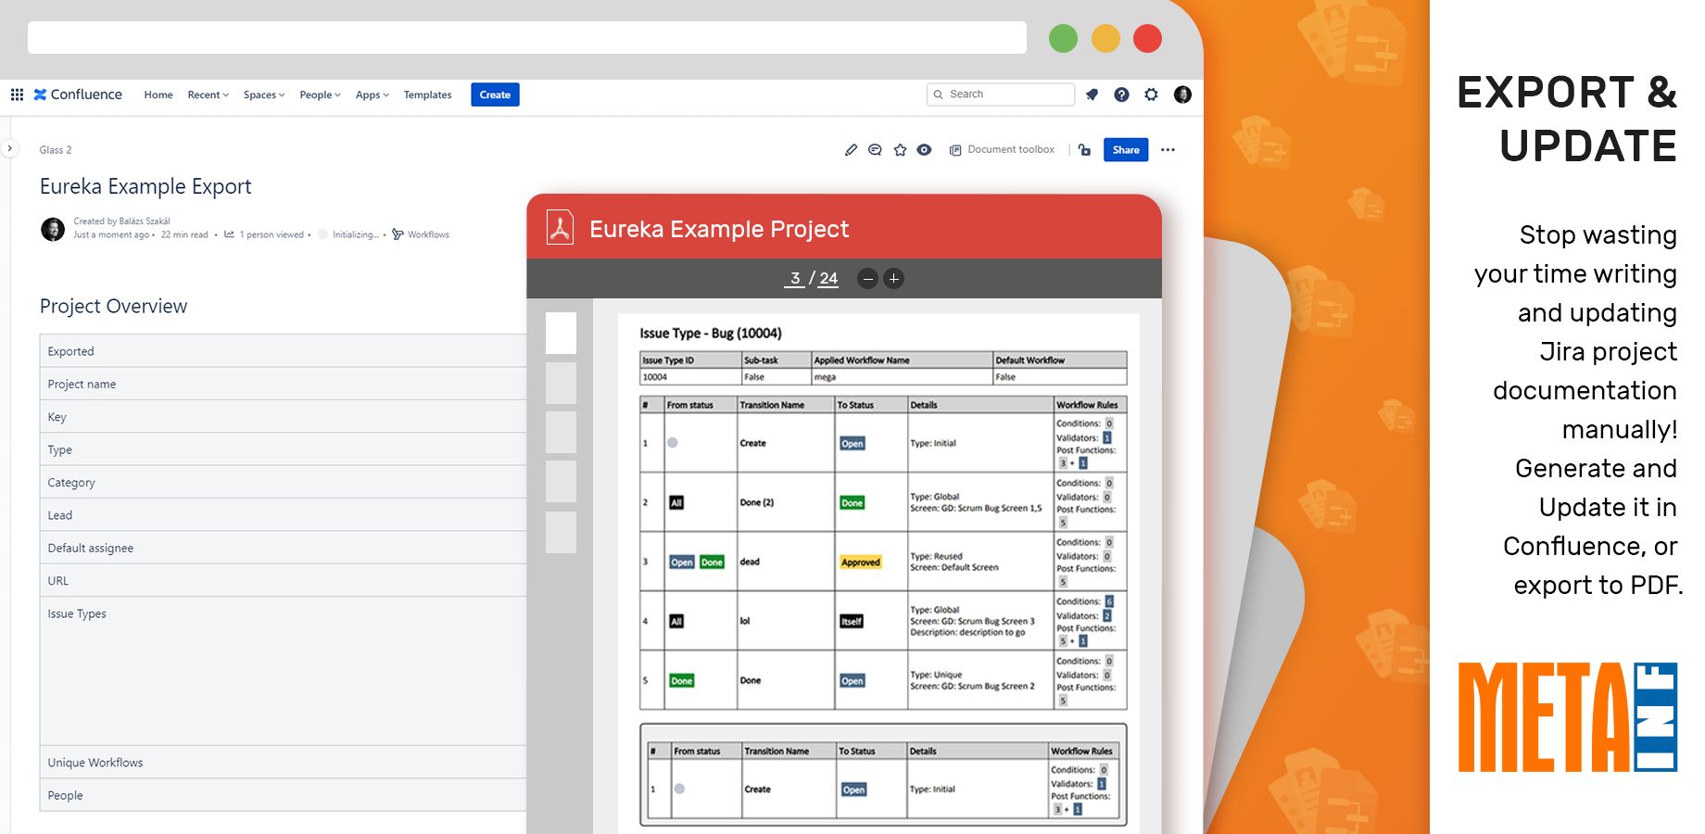Click the Confluence logo
The width and height of the screenshot is (1705, 834).
point(78,95)
